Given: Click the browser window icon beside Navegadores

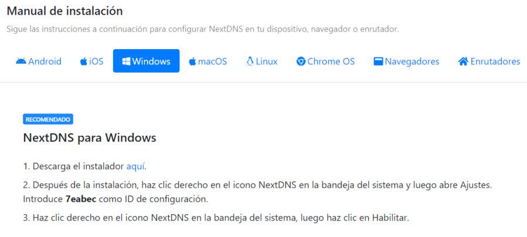Looking at the screenshot, I should coord(378,61).
